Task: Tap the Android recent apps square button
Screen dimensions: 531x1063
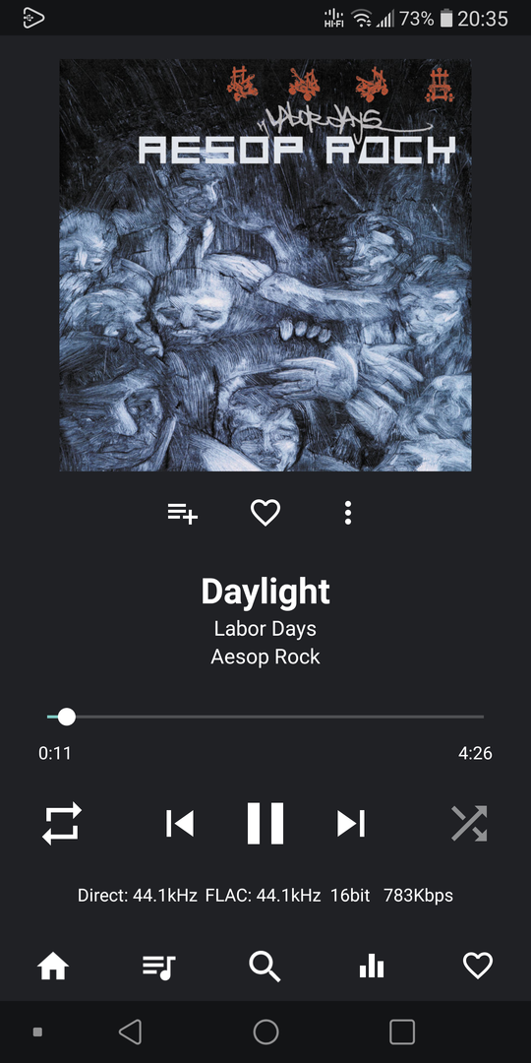Action: [401, 1032]
